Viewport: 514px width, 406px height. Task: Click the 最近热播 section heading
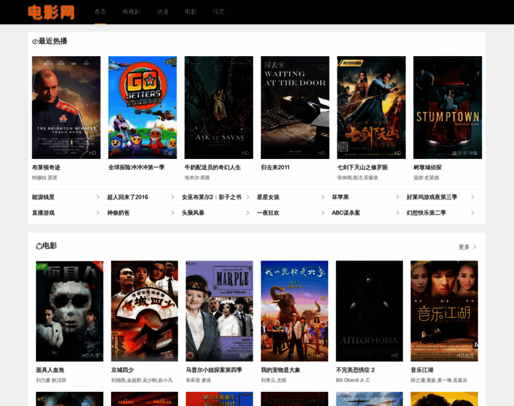pos(53,41)
